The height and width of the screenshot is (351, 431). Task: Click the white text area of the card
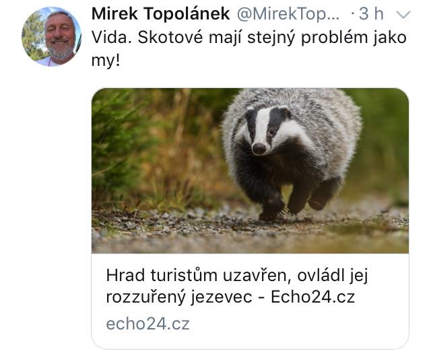point(250,301)
